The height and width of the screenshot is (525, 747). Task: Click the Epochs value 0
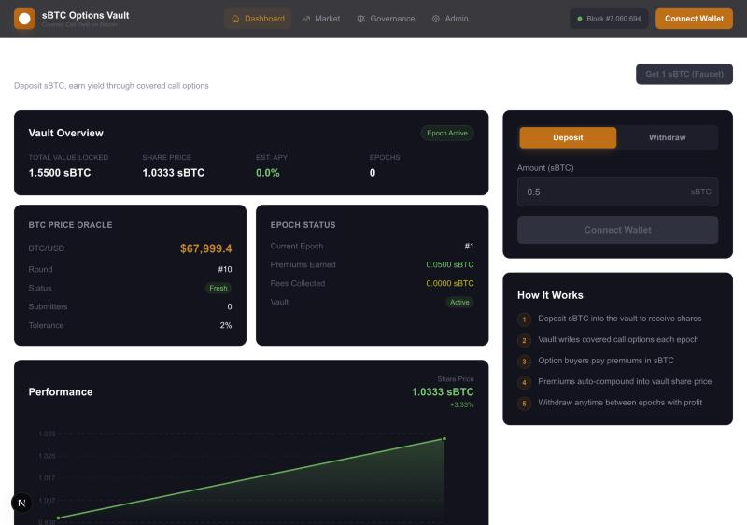[372, 173]
